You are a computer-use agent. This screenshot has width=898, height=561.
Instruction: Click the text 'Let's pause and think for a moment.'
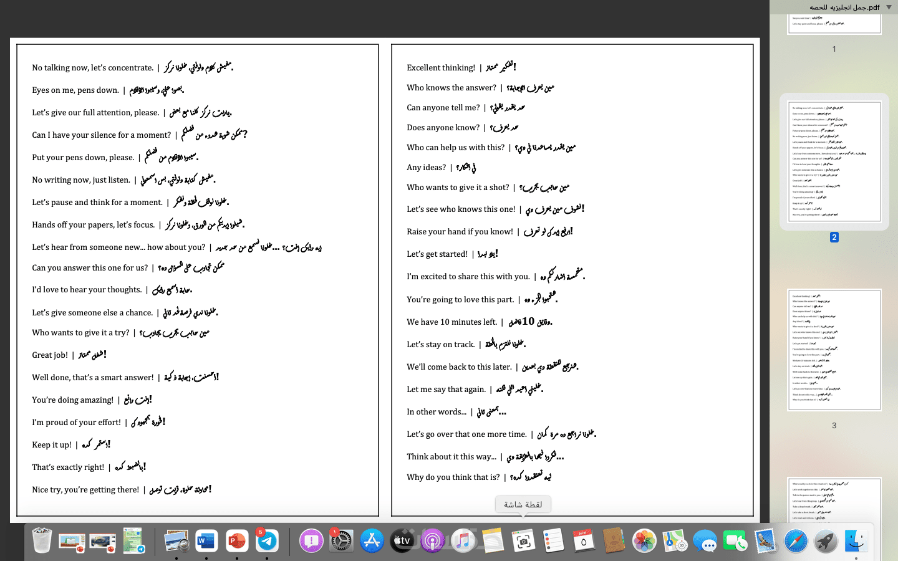97,203
